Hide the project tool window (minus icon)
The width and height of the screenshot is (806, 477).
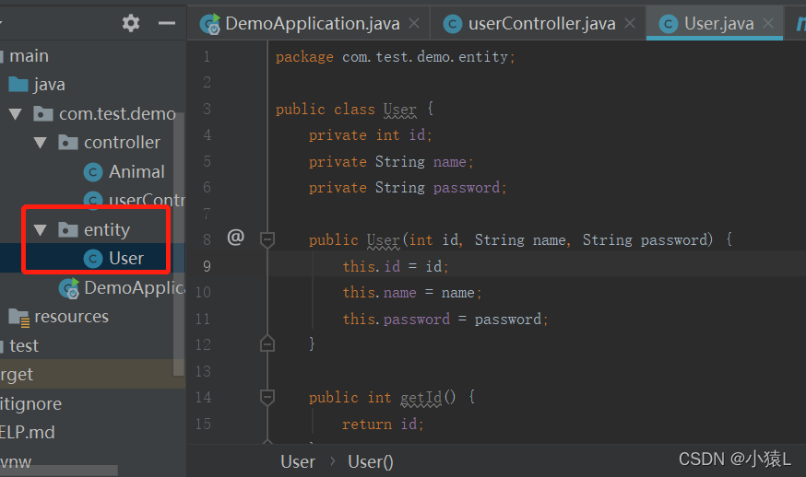[167, 23]
